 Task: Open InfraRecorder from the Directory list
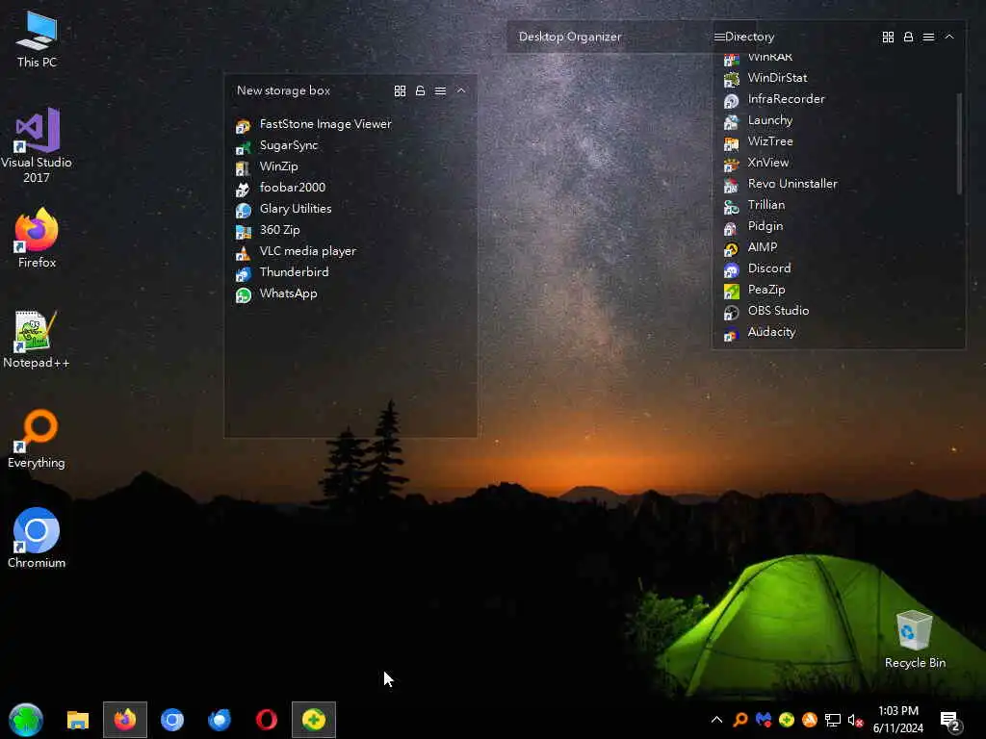pos(774,100)
